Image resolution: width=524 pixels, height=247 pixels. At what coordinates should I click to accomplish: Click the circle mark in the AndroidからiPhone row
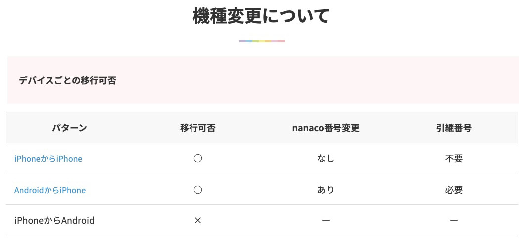tap(198, 190)
